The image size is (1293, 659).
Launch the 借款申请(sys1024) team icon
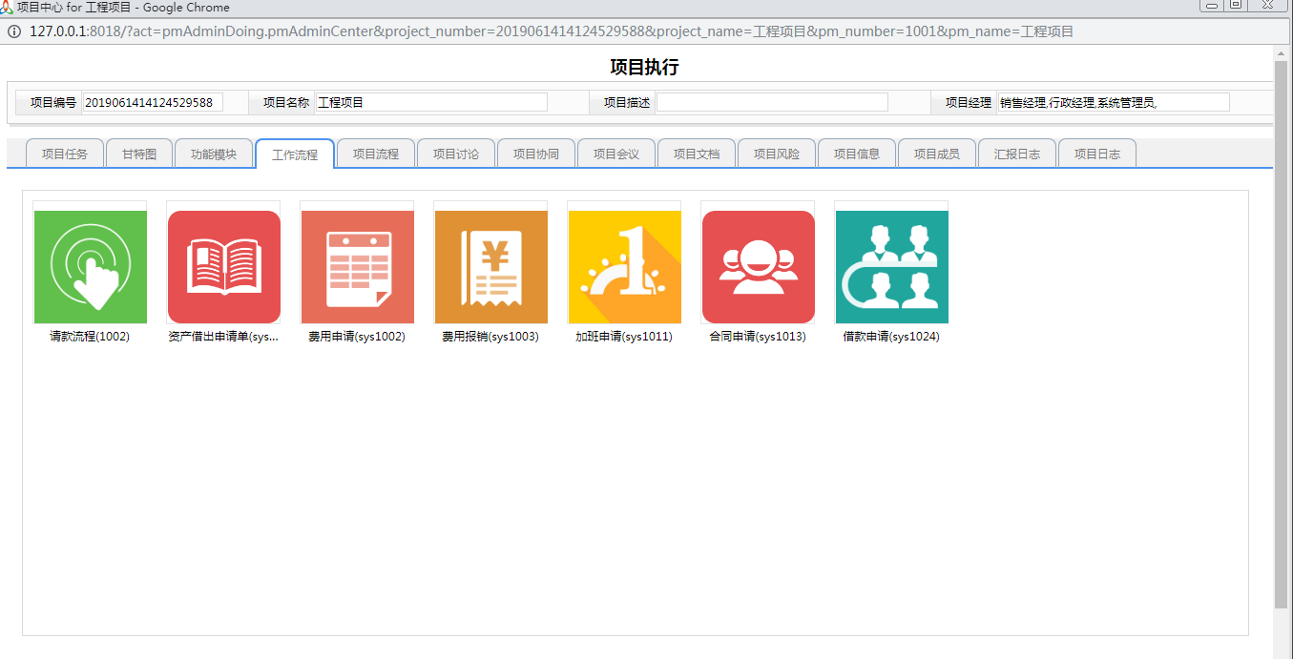pos(891,267)
